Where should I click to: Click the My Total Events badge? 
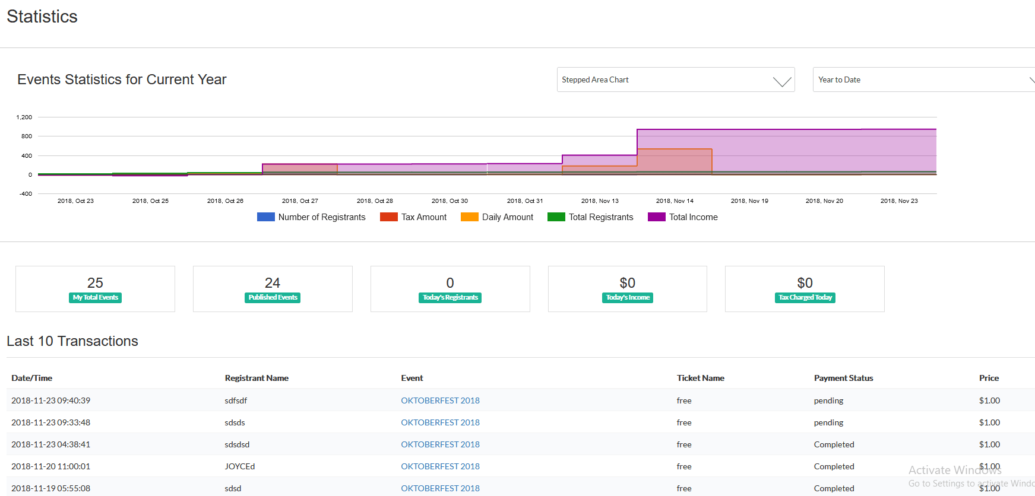[96, 298]
